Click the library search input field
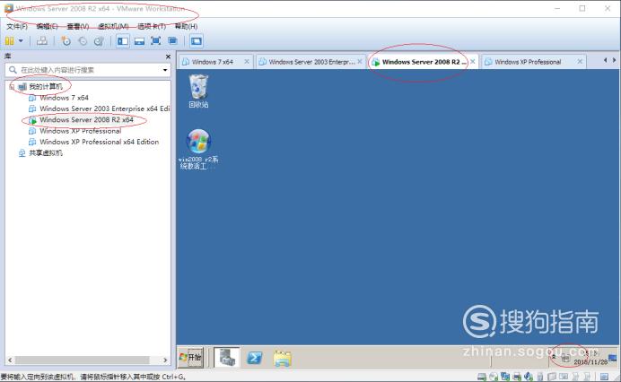Screen dimensions: 621x382 (x=87, y=70)
